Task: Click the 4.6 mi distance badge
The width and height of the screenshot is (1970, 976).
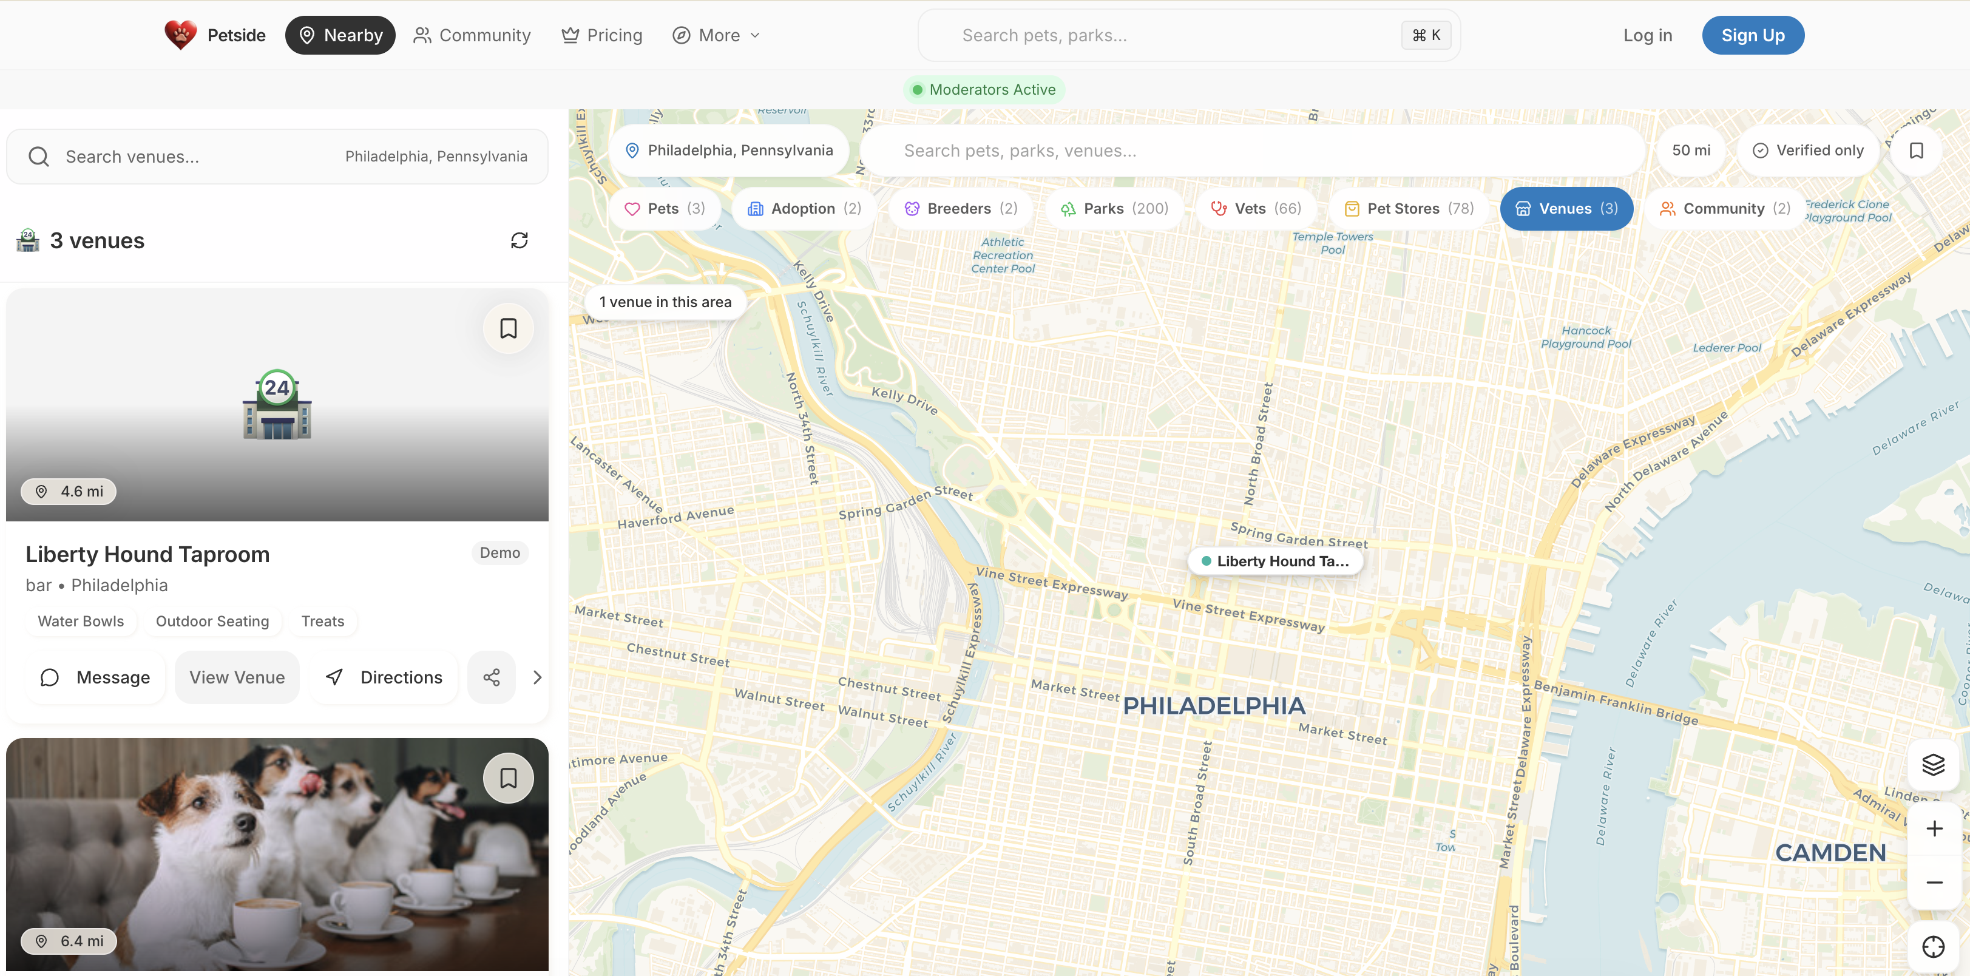Action: click(69, 491)
